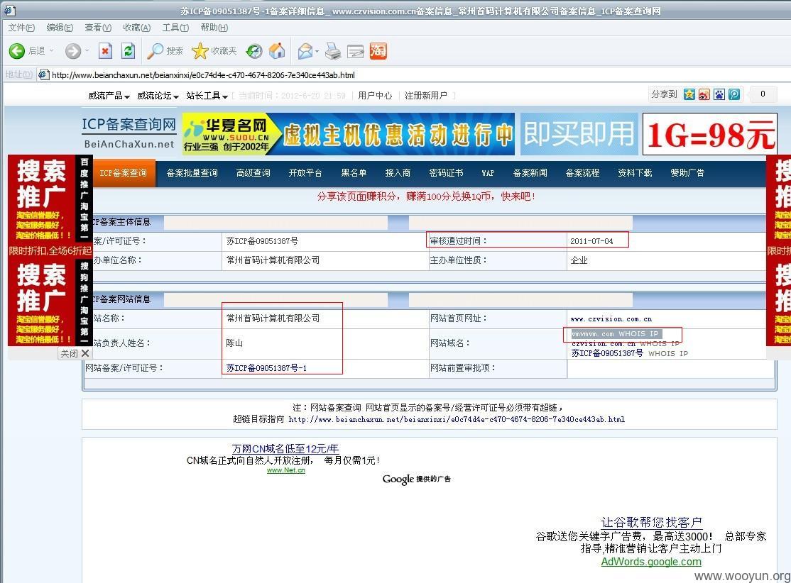791x583 pixels.
Task: Click the share count box showing 0
Action: coord(763,94)
